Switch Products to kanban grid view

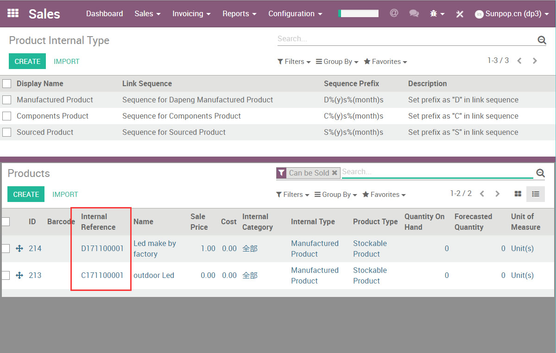[x=518, y=194]
